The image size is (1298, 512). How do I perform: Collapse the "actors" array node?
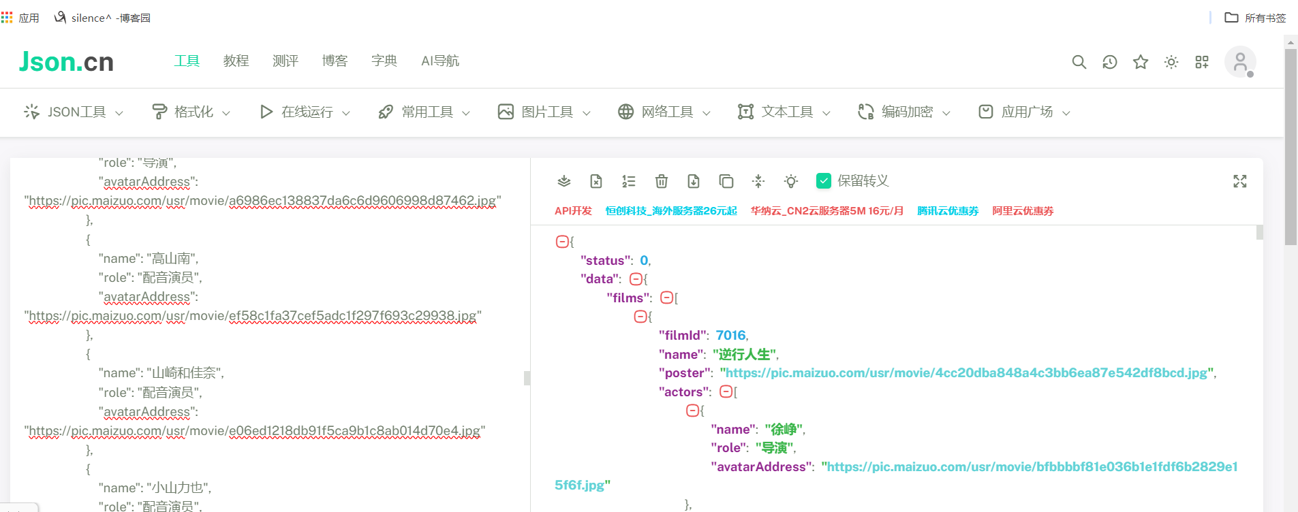click(726, 391)
